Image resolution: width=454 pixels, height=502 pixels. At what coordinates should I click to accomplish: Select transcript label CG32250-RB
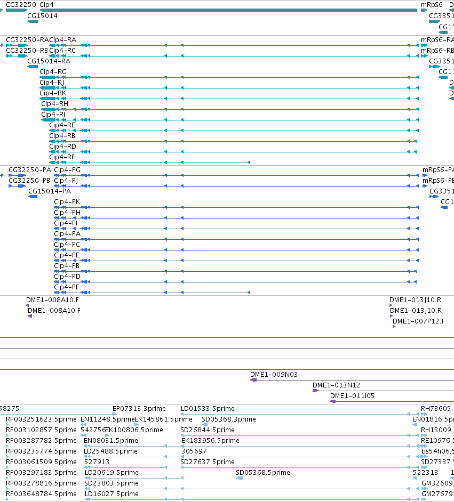tap(27, 51)
